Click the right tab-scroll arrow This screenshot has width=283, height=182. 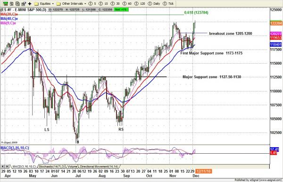(7, 166)
